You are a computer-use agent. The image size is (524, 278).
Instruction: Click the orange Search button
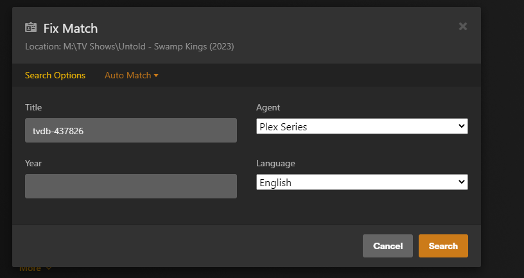tap(443, 246)
